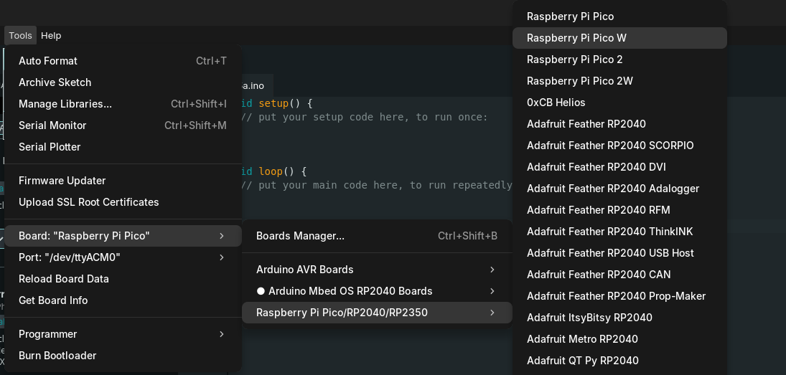The width and height of the screenshot is (786, 375).
Task: Select the Raspberry Pi Pico W board
Action: [619, 38]
